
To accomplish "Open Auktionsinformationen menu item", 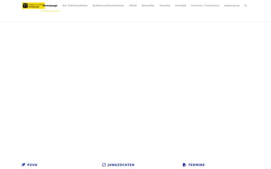I will click(x=108, y=5).
